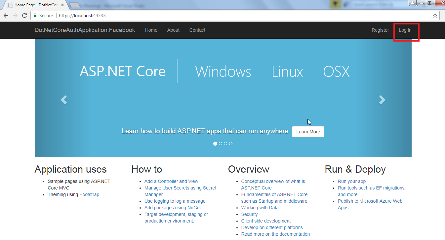Open Conceptual overview of what is ASP.NET Core

click(x=273, y=185)
